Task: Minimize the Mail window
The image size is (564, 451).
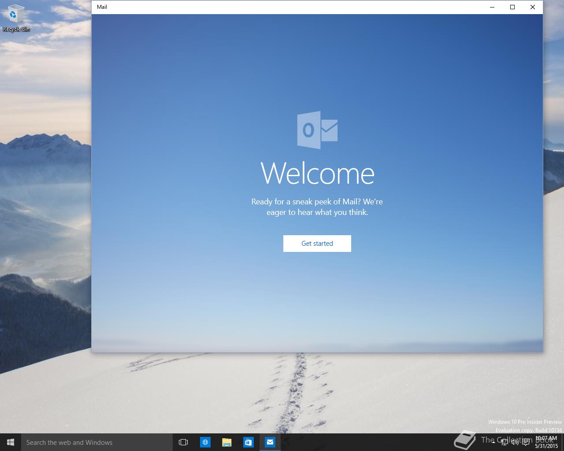Action: 492,7
